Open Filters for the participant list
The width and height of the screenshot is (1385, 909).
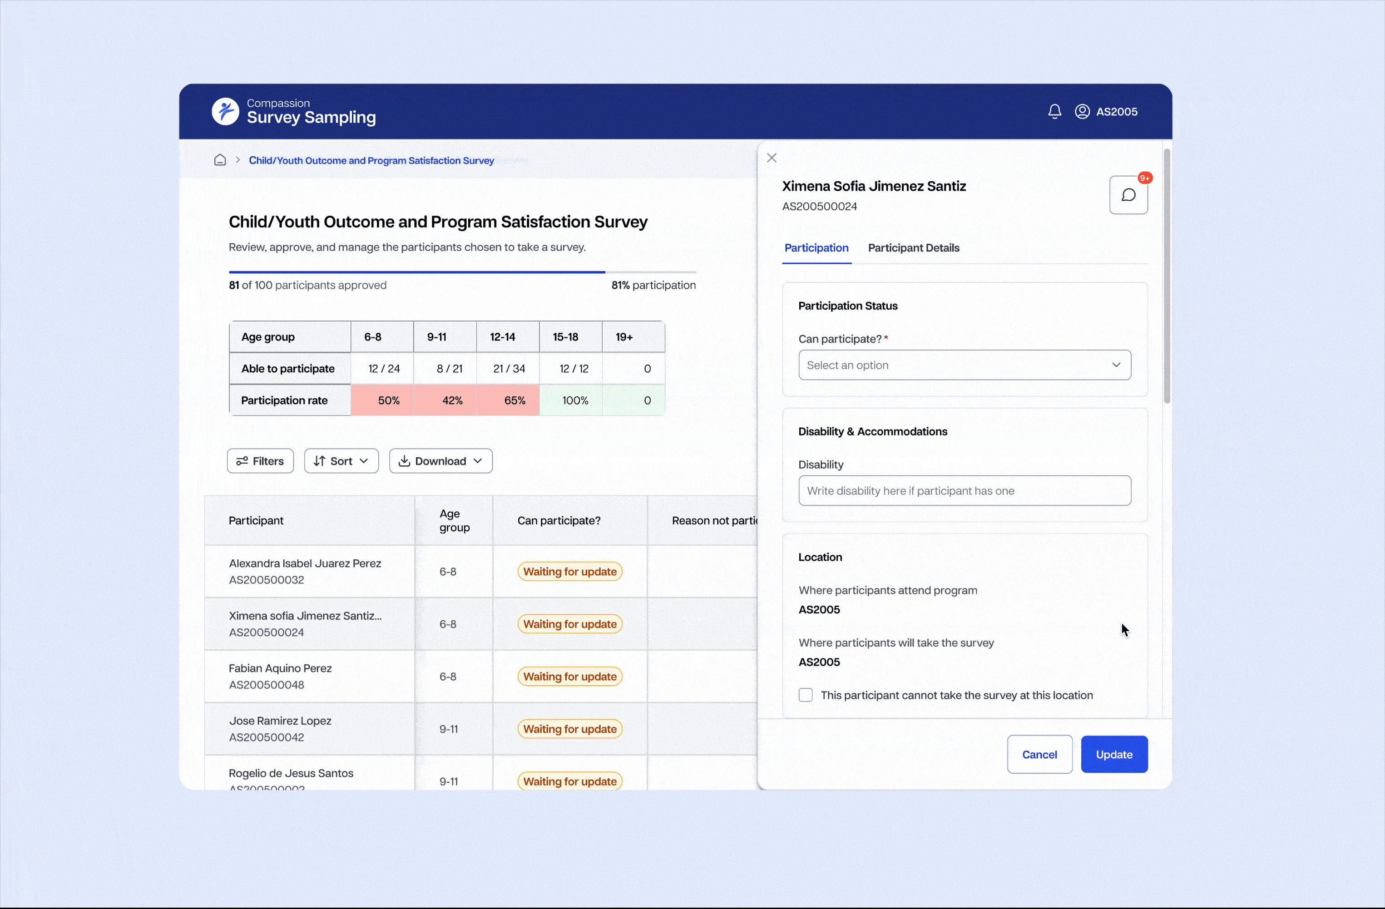260,461
